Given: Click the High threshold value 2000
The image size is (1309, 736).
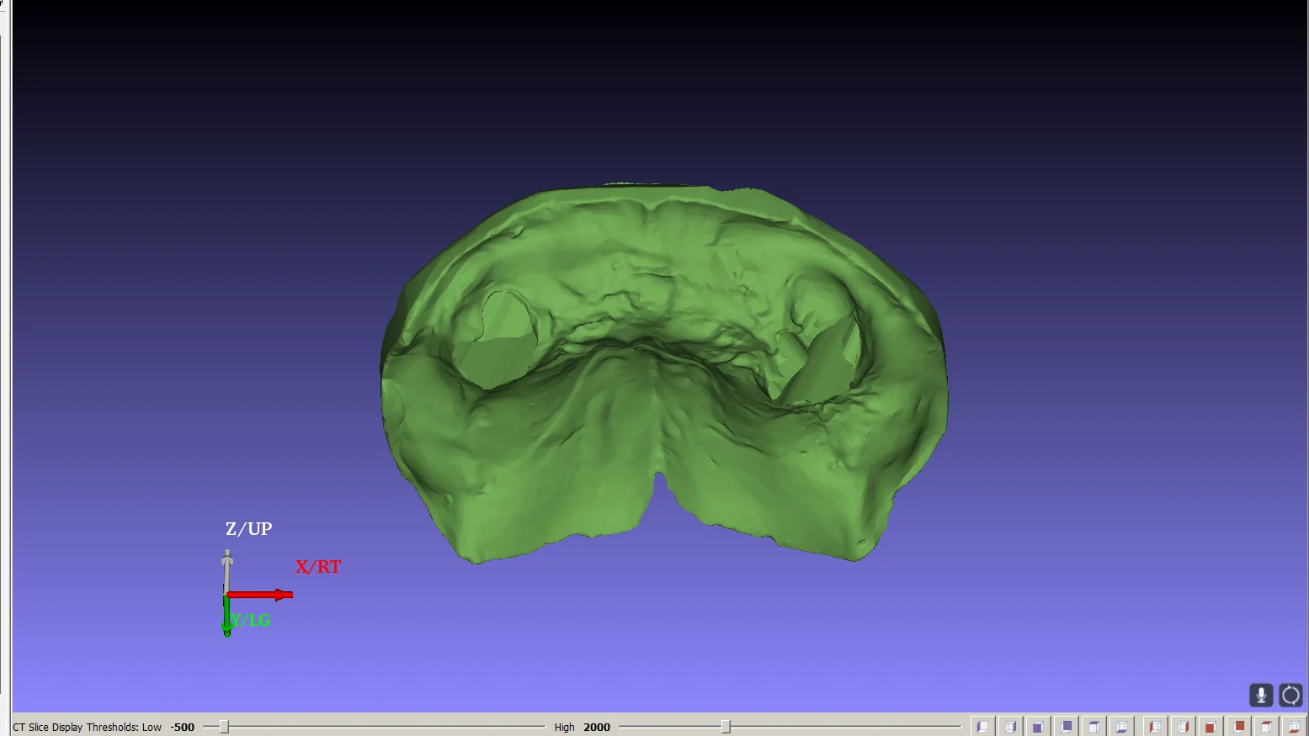Looking at the screenshot, I should (597, 728).
